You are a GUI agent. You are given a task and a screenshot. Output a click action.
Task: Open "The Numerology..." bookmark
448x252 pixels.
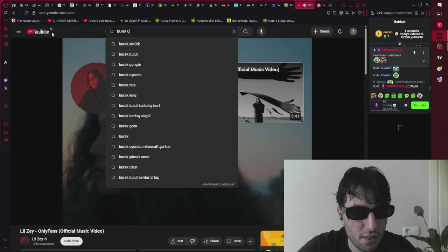pyautogui.click(x=27, y=21)
